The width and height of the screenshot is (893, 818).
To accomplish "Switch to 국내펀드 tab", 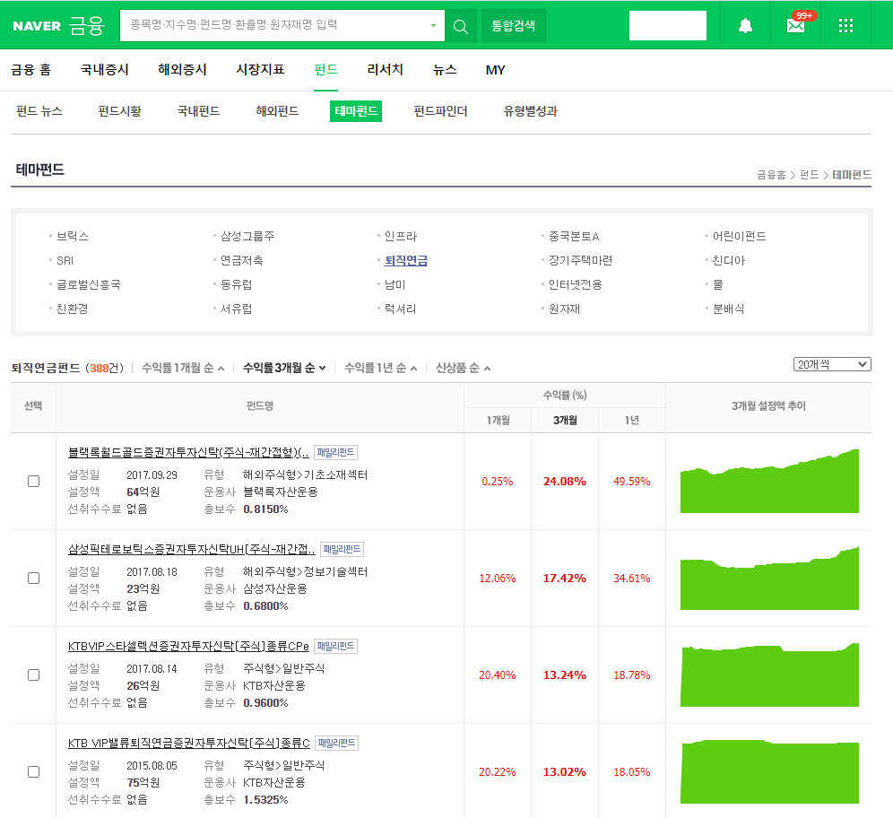I will point(199,111).
